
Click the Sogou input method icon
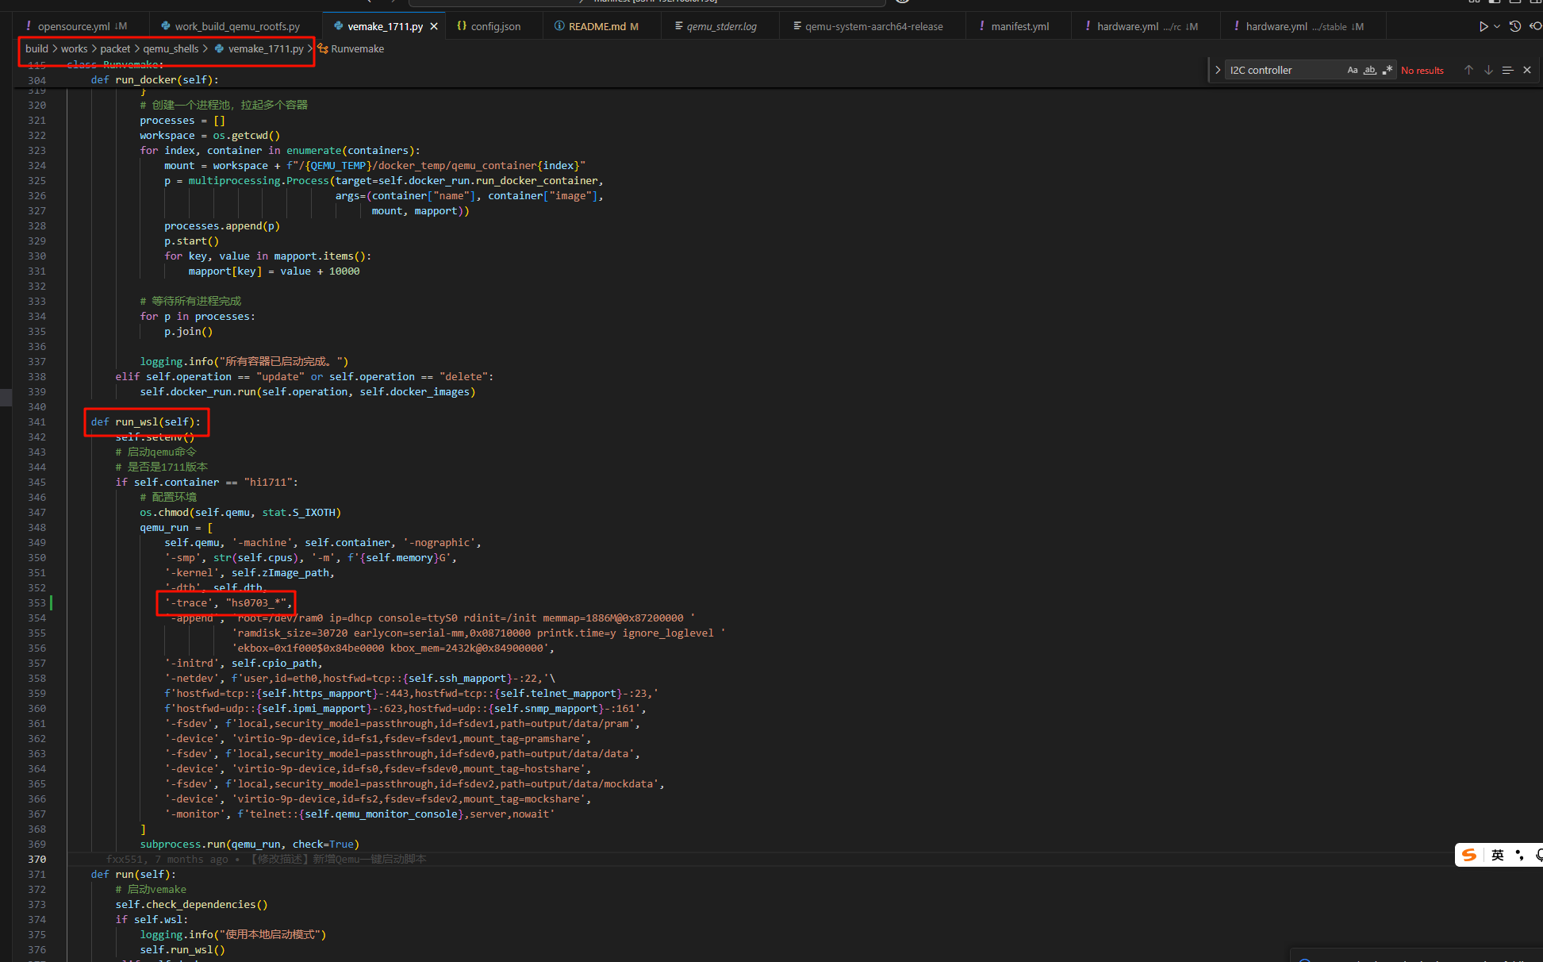click(x=1469, y=854)
